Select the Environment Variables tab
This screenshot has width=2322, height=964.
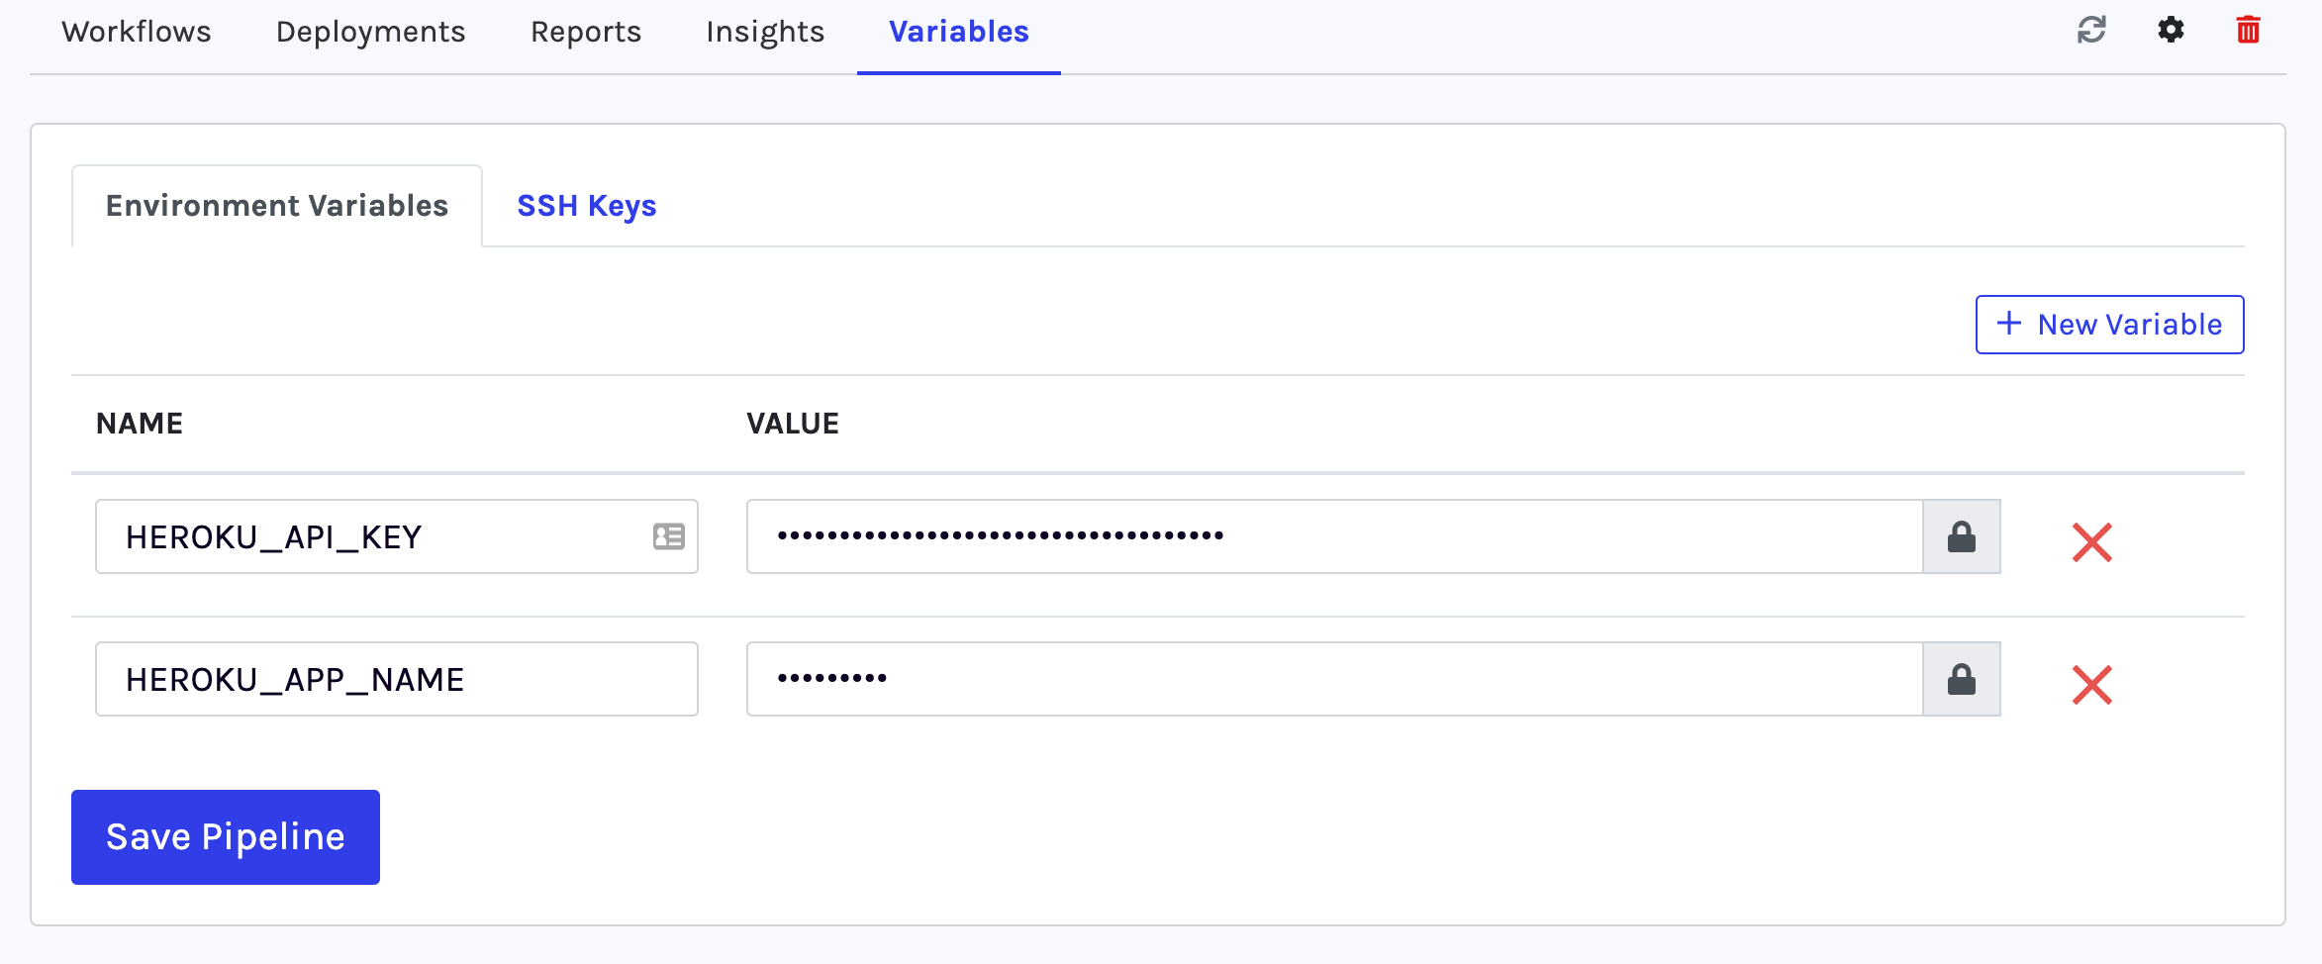click(x=277, y=206)
